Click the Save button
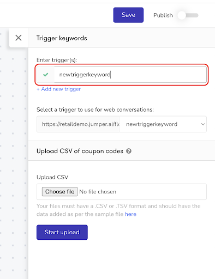The image size is (215, 279). coord(128,15)
